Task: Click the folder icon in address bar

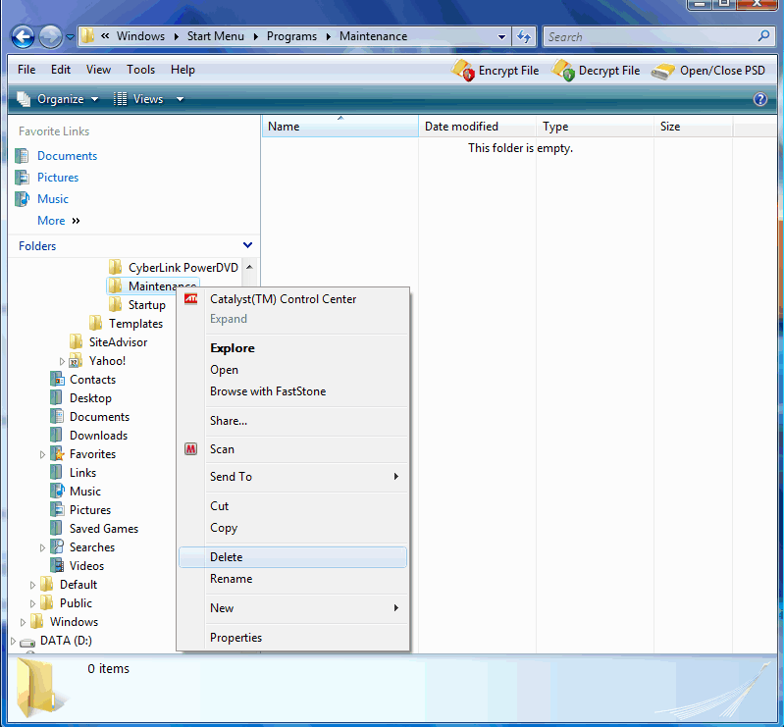Action: click(x=88, y=36)
